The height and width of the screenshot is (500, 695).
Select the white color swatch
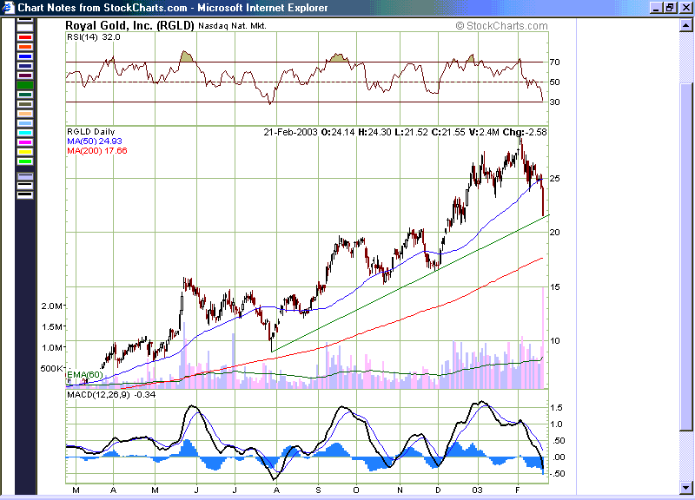coord(25,28)
